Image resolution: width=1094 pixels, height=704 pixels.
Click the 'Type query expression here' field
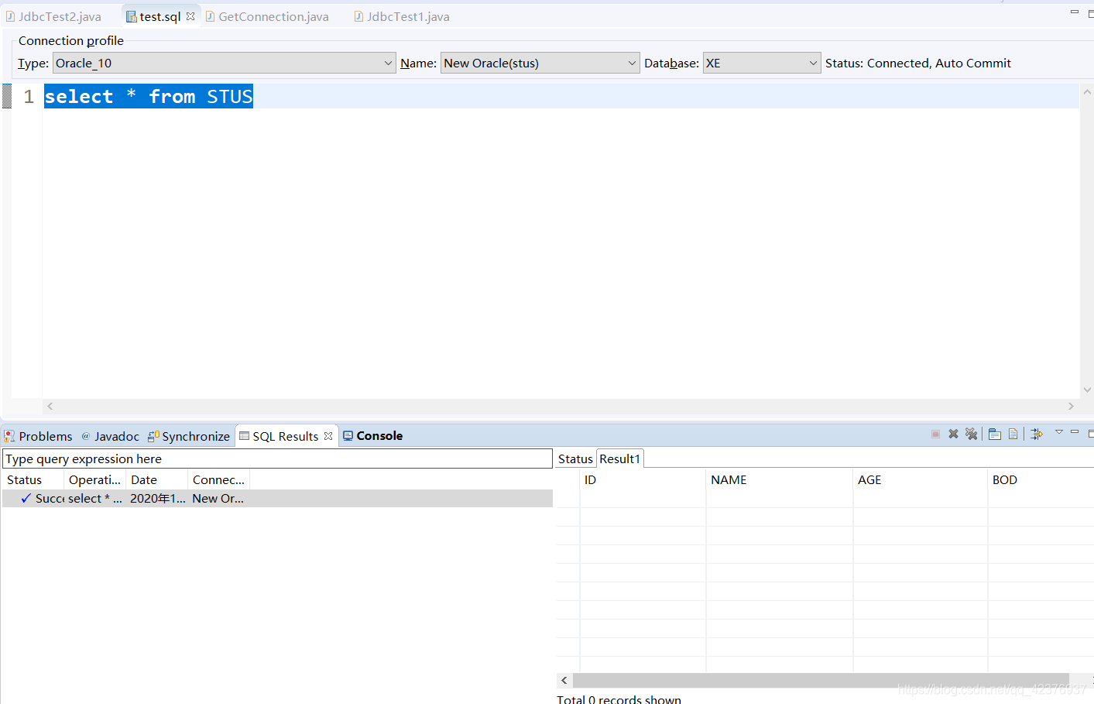click(x=277, y=458)
